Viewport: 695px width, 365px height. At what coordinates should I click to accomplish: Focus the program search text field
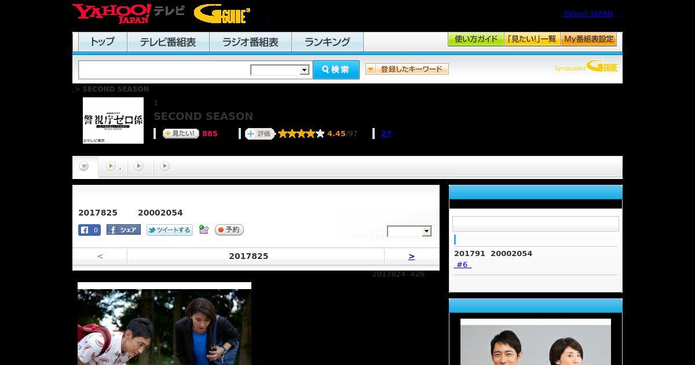(x=164, y=70)
